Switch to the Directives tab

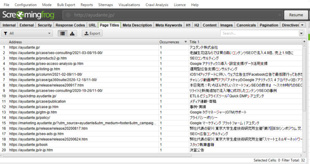point(290,25)
